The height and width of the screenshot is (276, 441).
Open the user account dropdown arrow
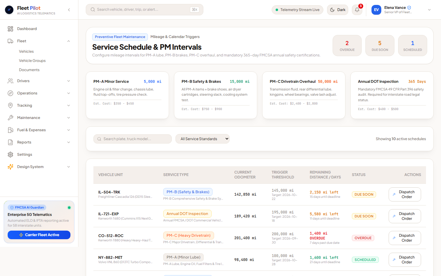(x=429, y=10)
